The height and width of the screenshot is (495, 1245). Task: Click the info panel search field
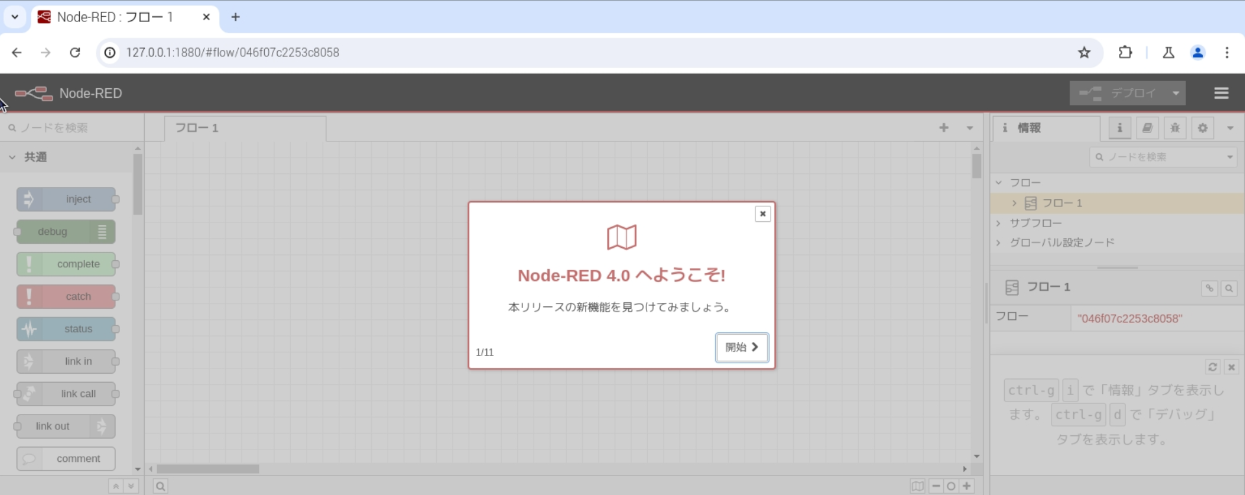[1158, 157]
